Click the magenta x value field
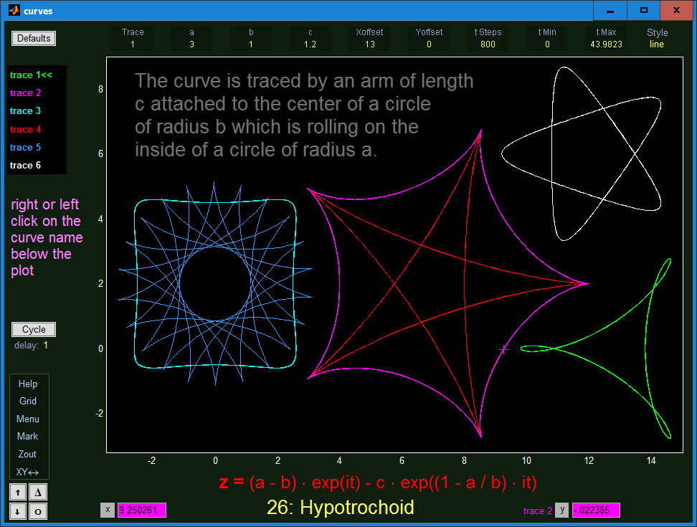The width and height of the screenshot is (697, 527). point(142,510)
